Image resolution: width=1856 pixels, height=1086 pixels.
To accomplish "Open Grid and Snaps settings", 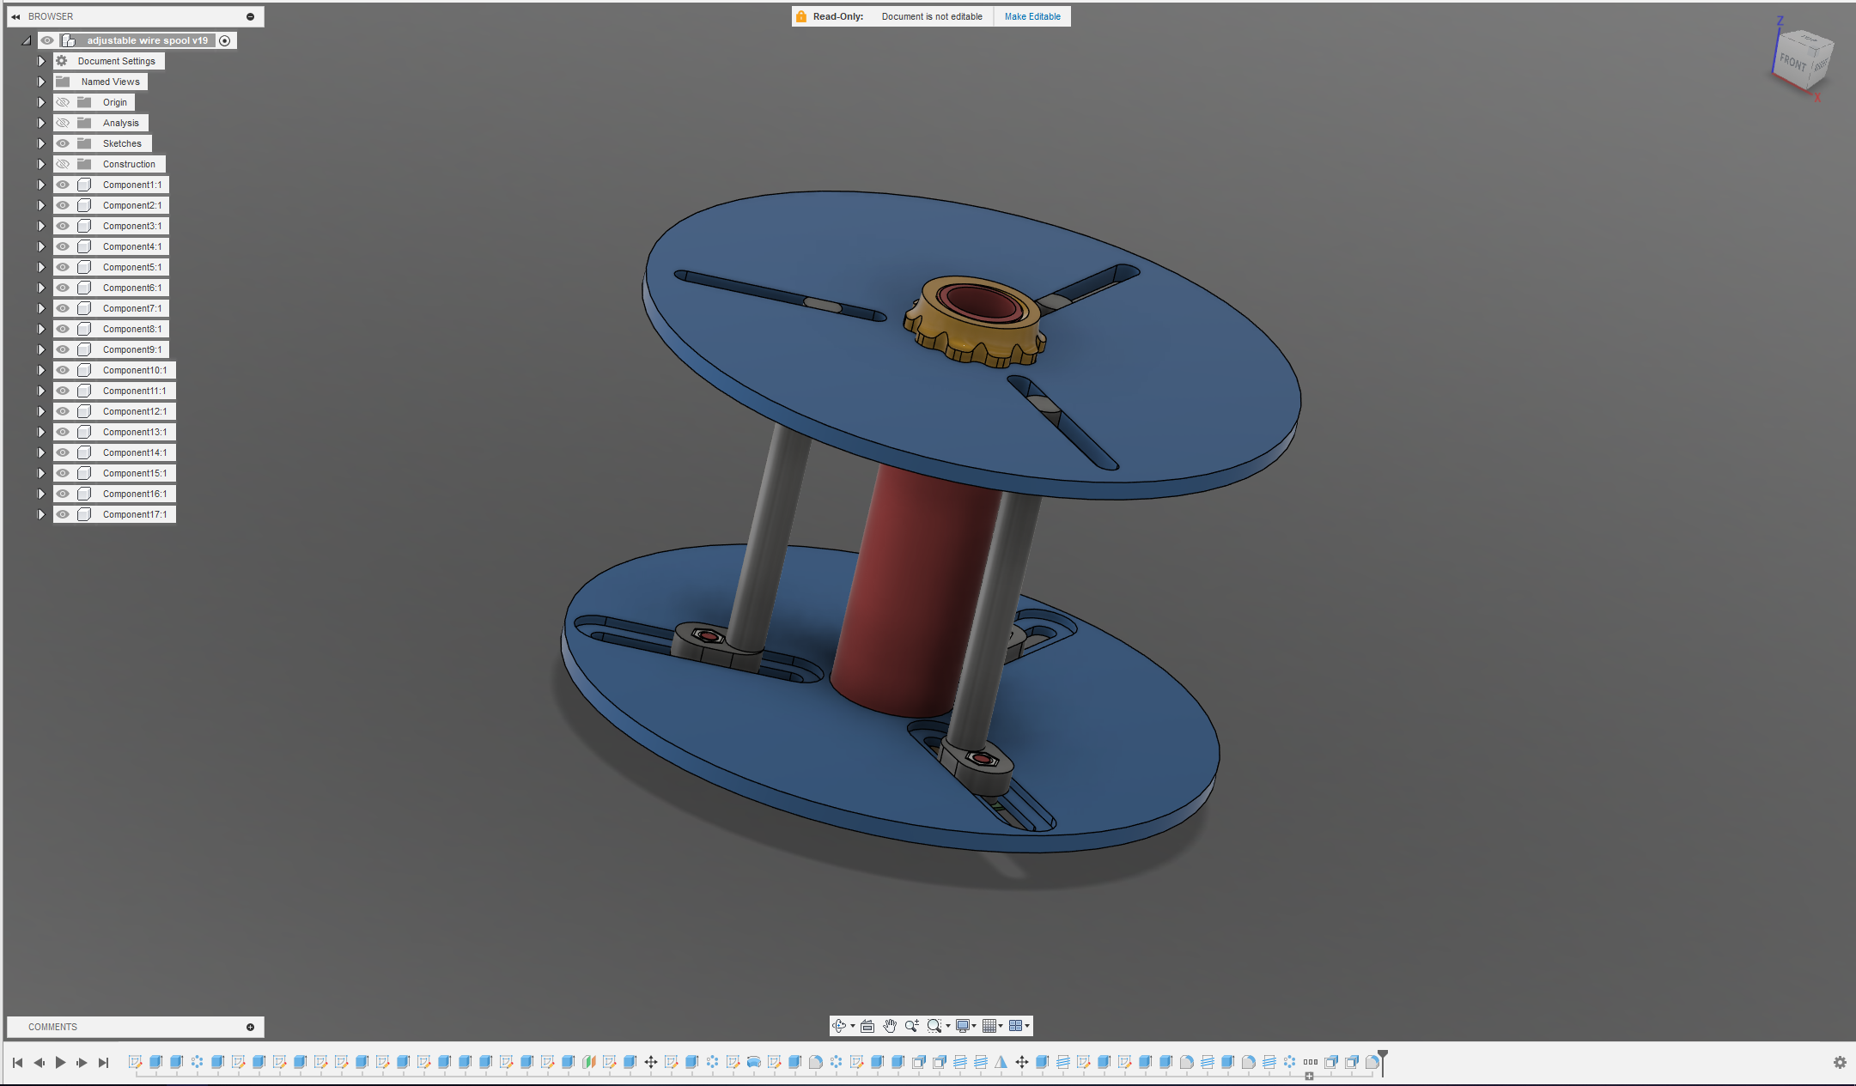I will 989,1026.
